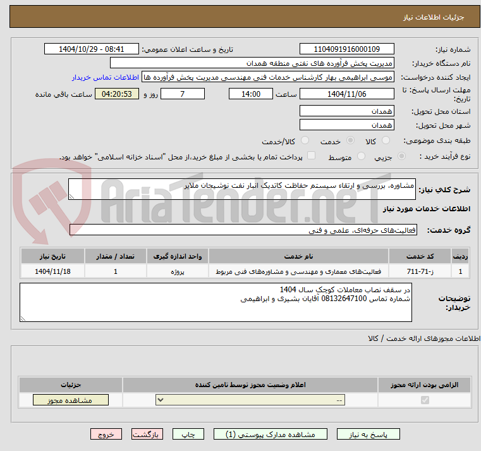Image resolution: width=481 pixels, height=451 pixels.
Task: Click the نام خدمت column header
Action: pos(298,256)
